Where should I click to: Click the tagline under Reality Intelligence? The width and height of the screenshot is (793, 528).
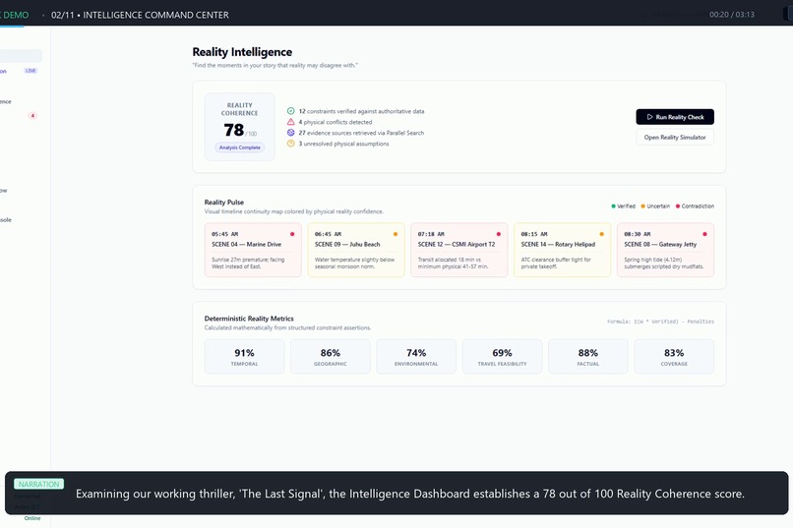point(274,65)
